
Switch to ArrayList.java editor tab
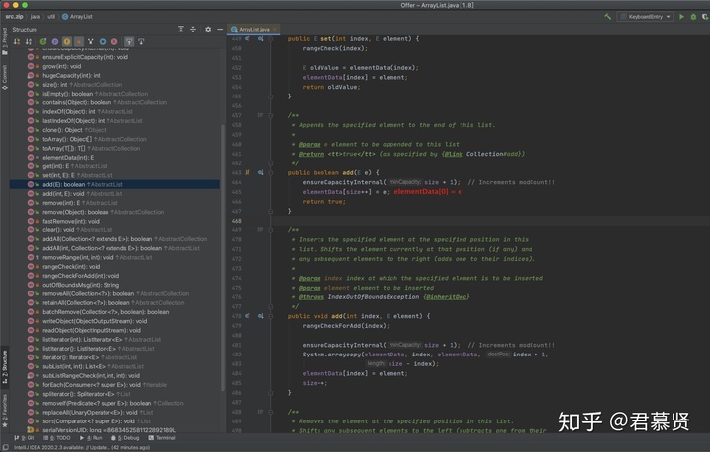(x=253, y=29)
